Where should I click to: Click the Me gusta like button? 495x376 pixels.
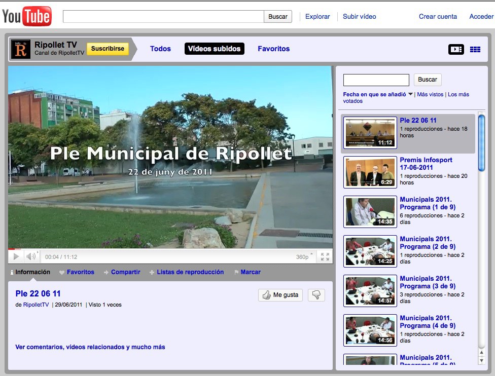point(280,295)
